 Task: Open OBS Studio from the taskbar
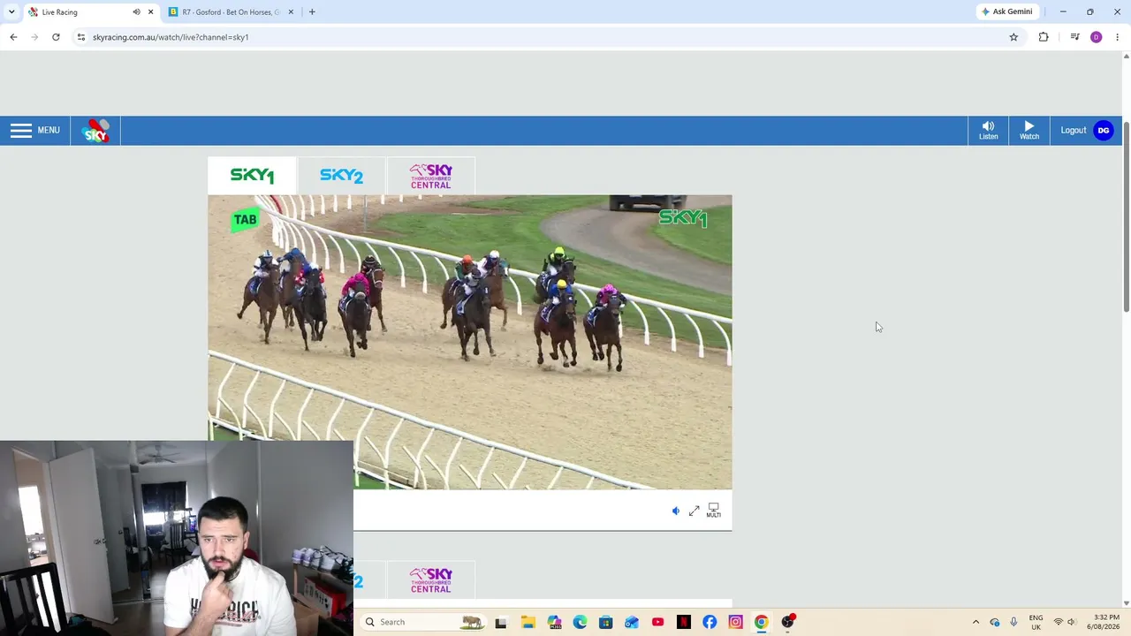pos(787,622)
